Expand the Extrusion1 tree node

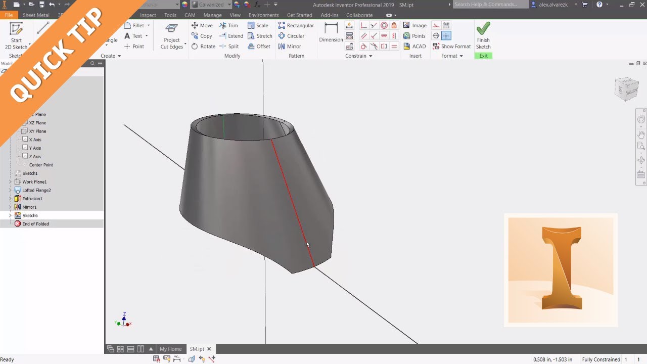pyautogui.click(x=10, y=199)
